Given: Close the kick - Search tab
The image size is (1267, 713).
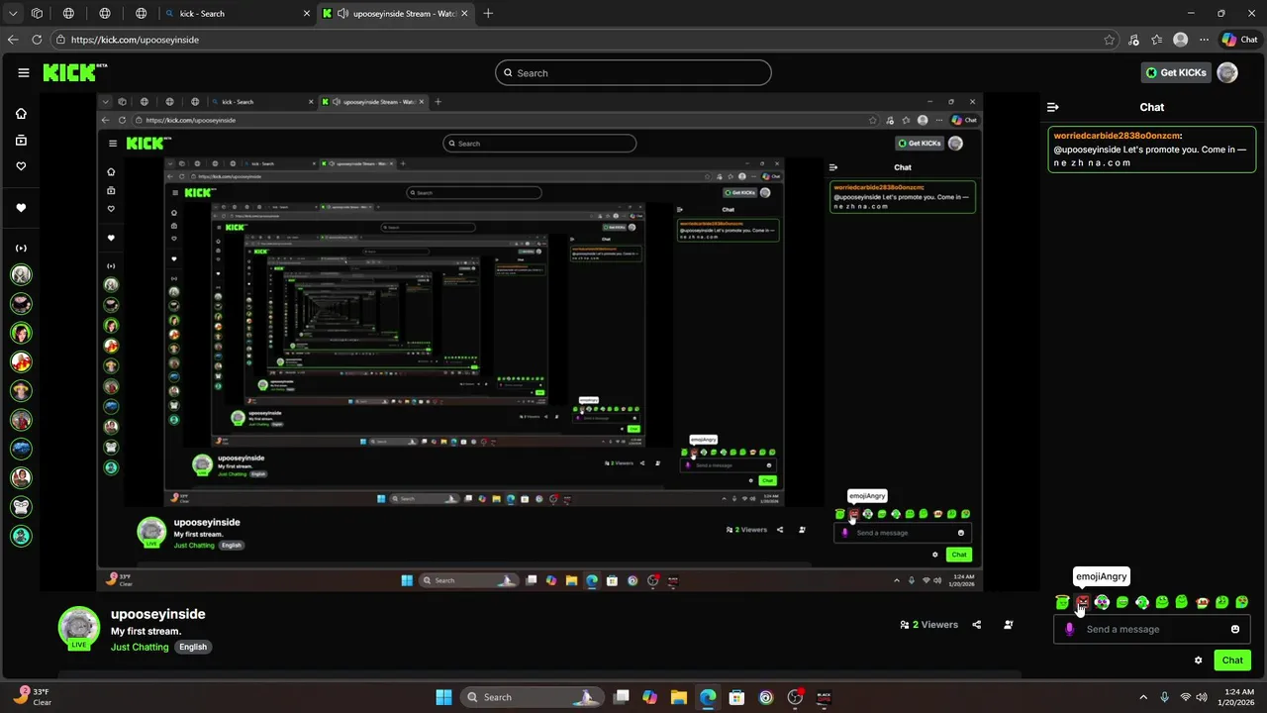Looking at the screenshot, I should tap(305, 14).
